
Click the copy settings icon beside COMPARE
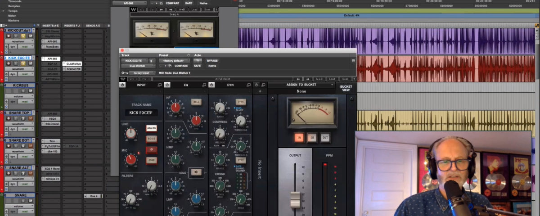171,66
